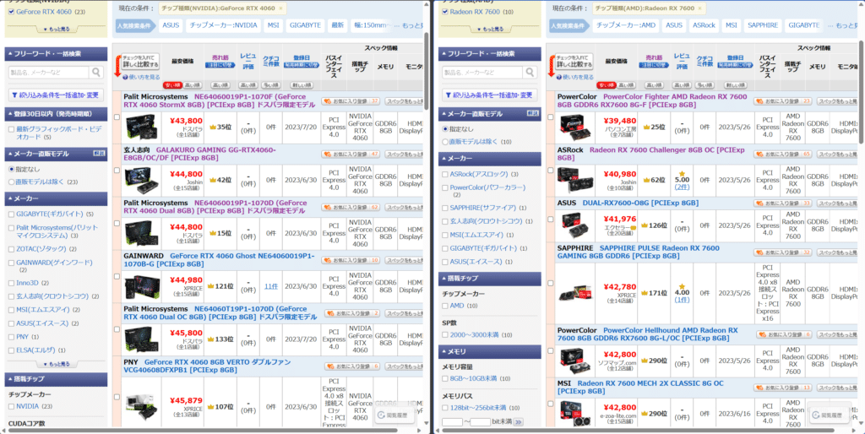
Task: Add Palit StormX to favorites (お気に入り登録 37)
Action: pos(351,101)
